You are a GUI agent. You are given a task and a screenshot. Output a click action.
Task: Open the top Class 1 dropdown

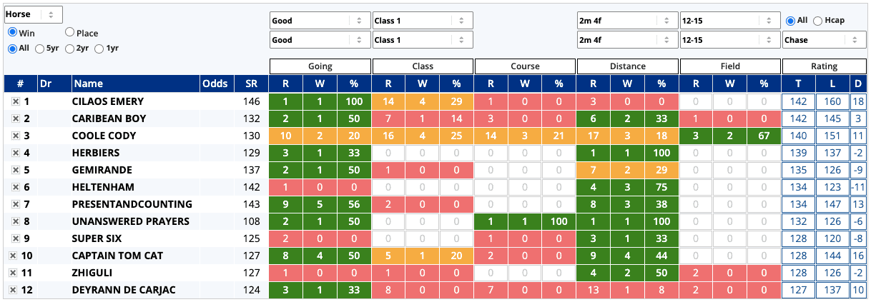click(x=422, y=21)
